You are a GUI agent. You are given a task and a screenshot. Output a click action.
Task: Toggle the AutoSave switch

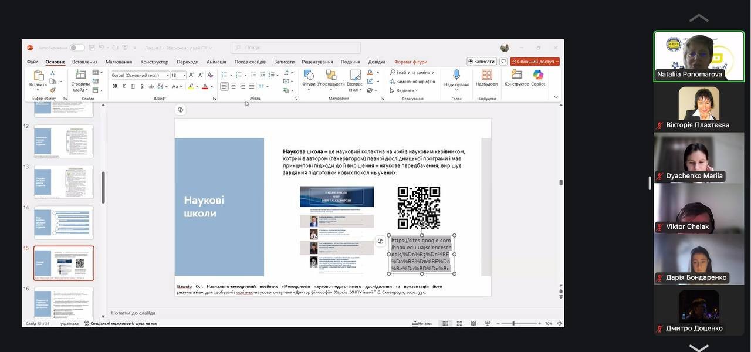[x=77, y=48]
